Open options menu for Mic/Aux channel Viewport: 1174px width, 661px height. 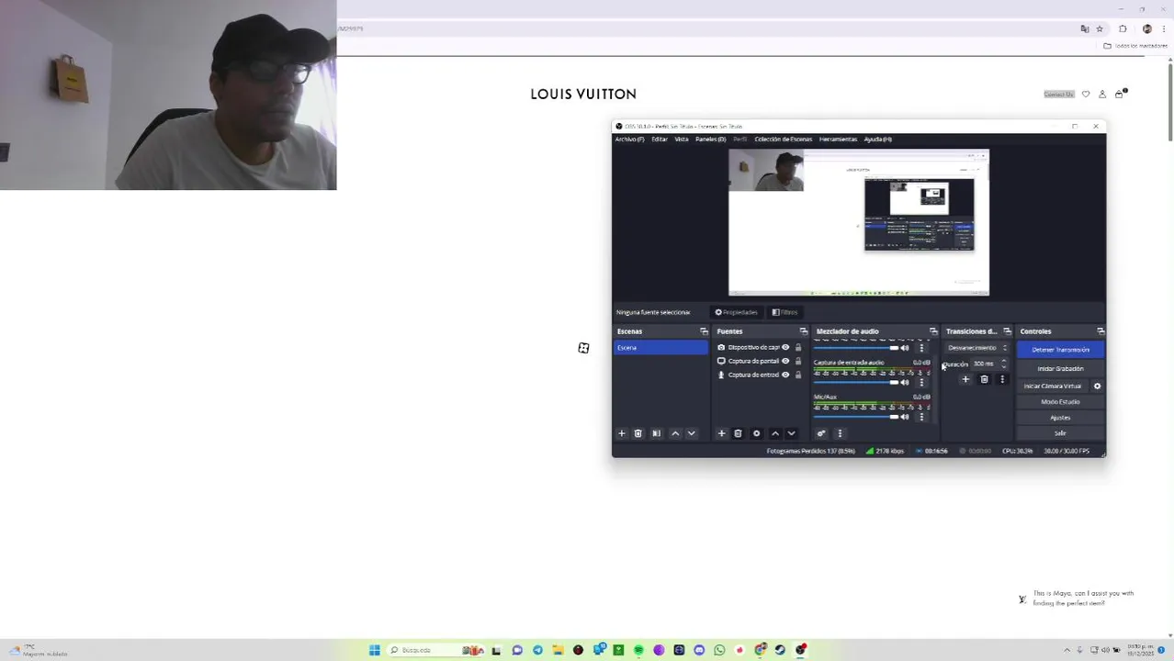[921, 417]
